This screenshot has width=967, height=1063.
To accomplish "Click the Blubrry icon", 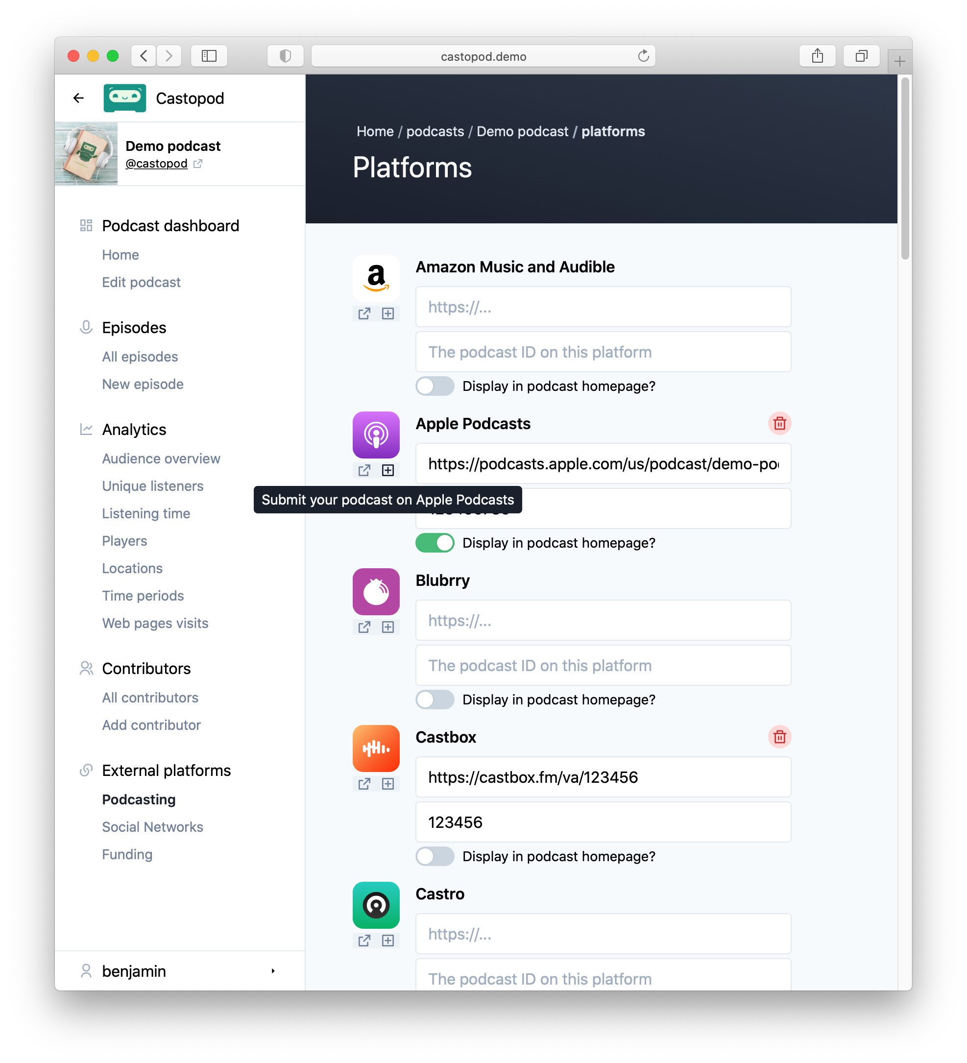I will 376,591.
